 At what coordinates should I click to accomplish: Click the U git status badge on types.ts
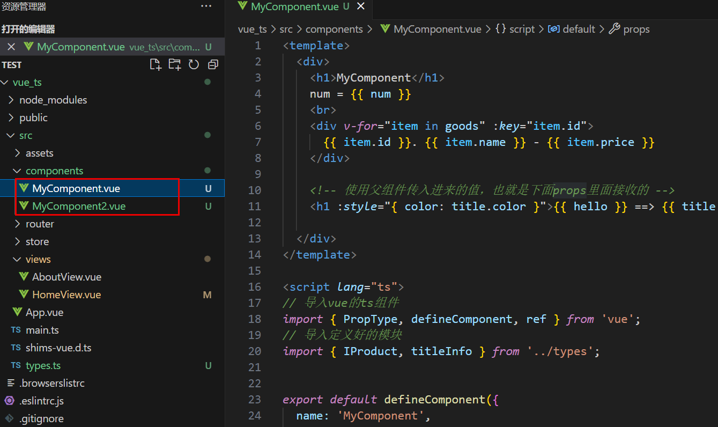coord(208,366)
